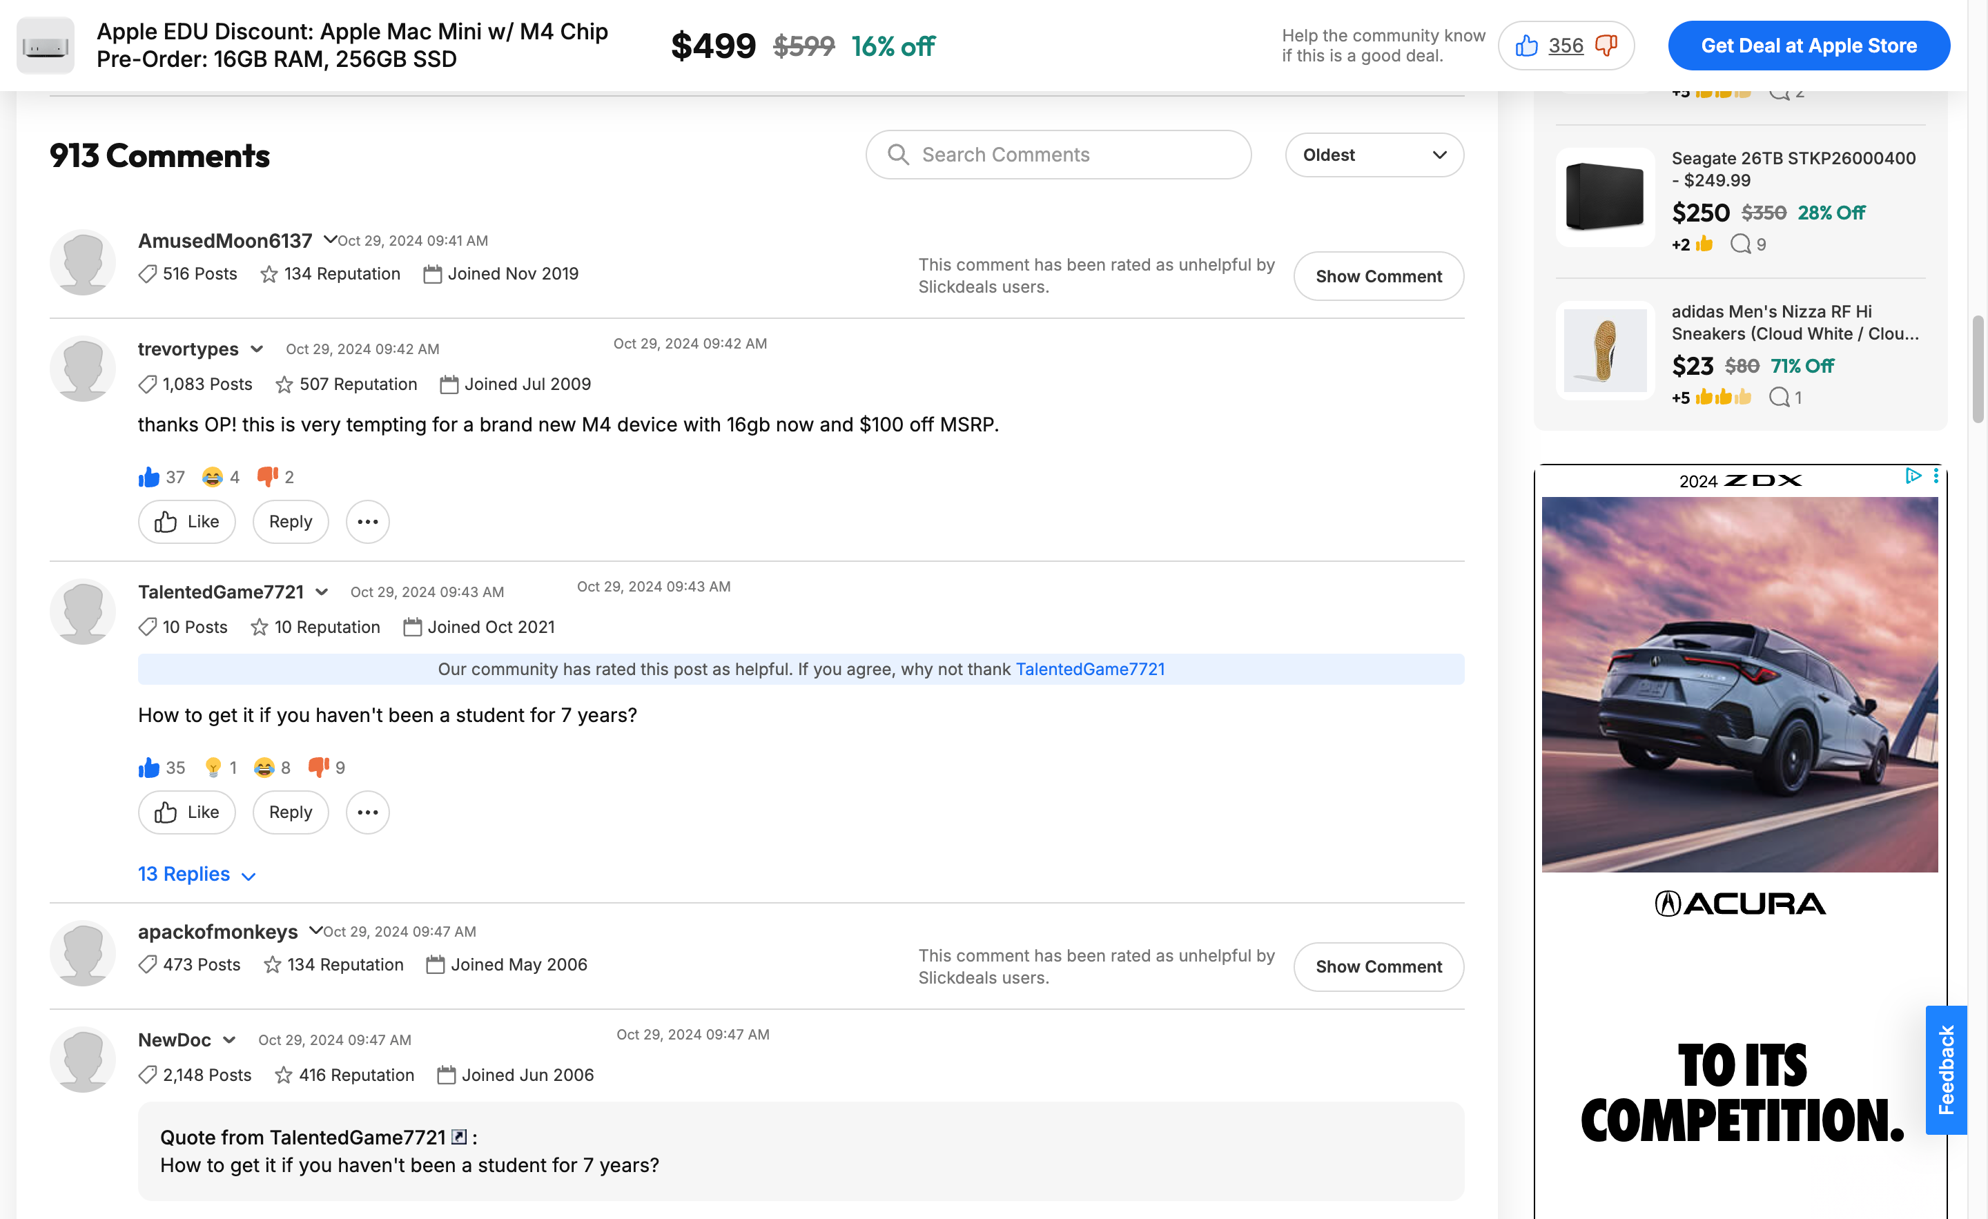Viewport: 1988px width, 1219px height.
Task: Click thumbs-down reaction count 9
Action: pyautogui.click(x=327, y=767)
